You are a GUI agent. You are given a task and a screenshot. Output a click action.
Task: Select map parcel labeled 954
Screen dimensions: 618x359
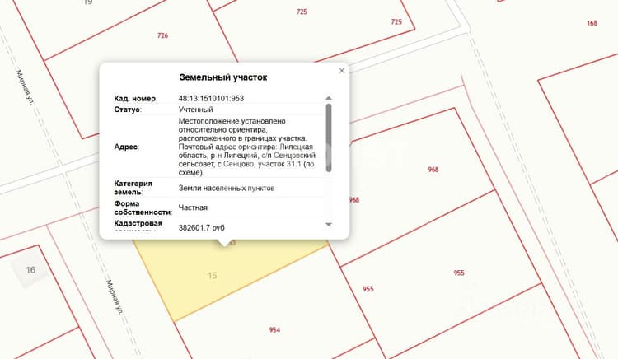click(x=274, y=330)
